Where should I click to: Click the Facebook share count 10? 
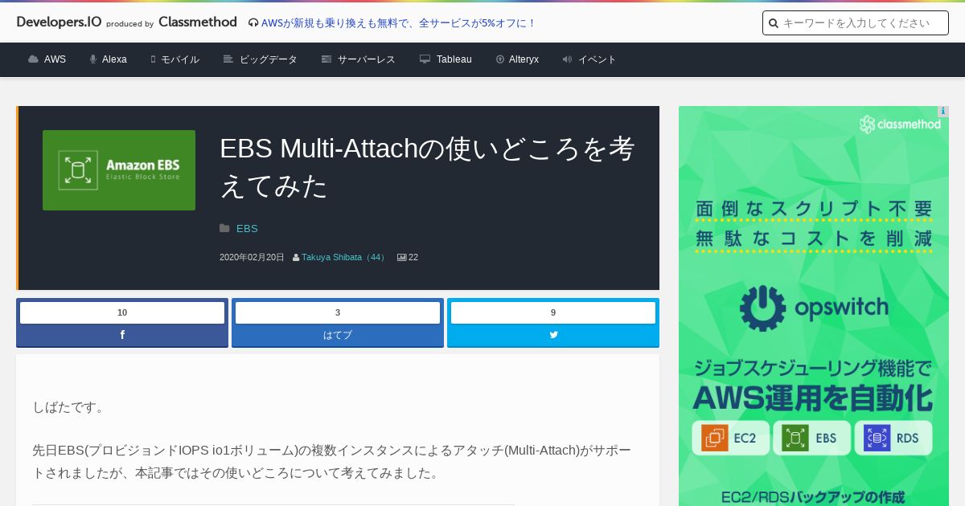point(122,312)
